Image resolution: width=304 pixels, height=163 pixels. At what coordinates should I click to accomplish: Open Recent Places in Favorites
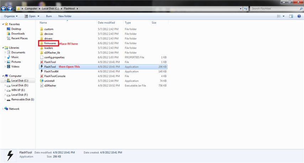point(19,38)
